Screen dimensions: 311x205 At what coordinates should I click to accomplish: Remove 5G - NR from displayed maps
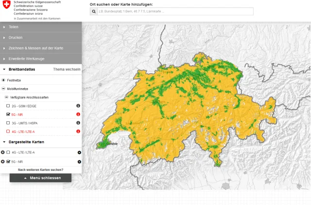[3, 161]
